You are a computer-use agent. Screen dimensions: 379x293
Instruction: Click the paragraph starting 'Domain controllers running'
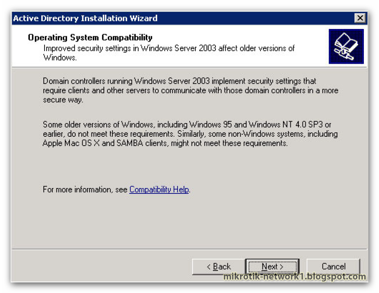point(191,90)
